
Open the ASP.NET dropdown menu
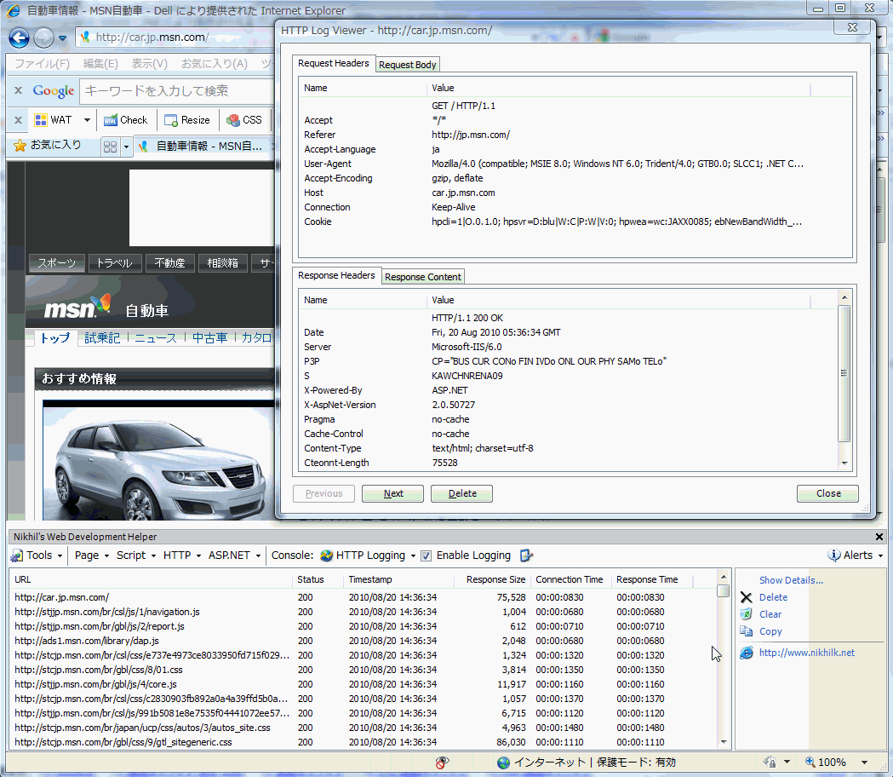(x=234, y=555)
